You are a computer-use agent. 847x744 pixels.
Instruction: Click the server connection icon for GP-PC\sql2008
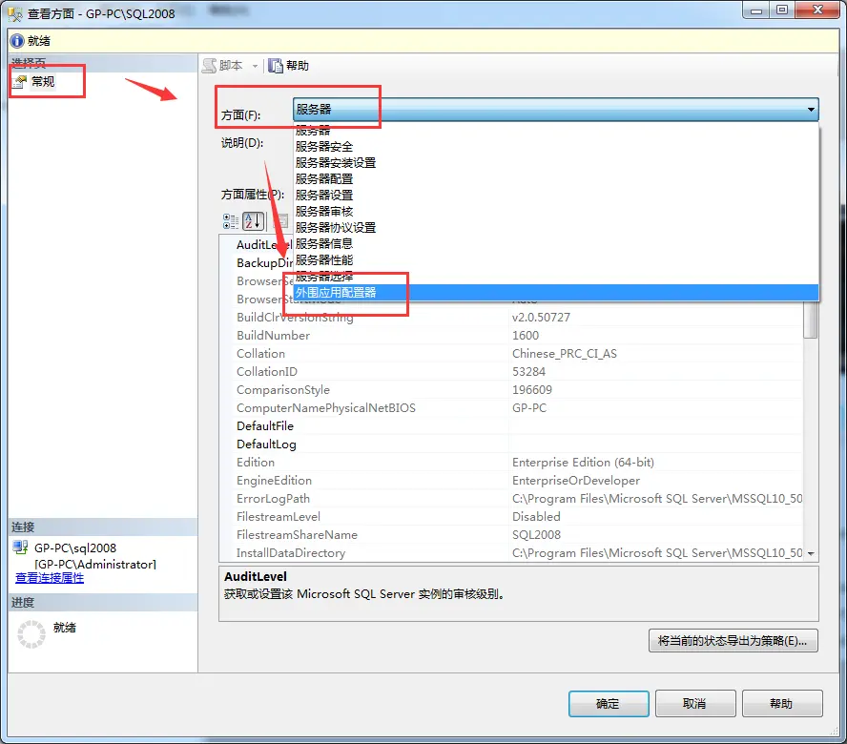point(21,548)
